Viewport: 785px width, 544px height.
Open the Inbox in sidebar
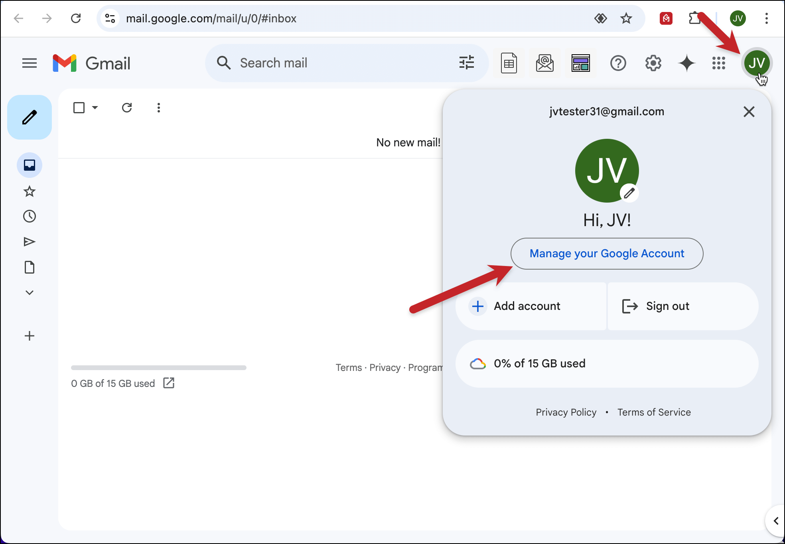pos(30,165)
